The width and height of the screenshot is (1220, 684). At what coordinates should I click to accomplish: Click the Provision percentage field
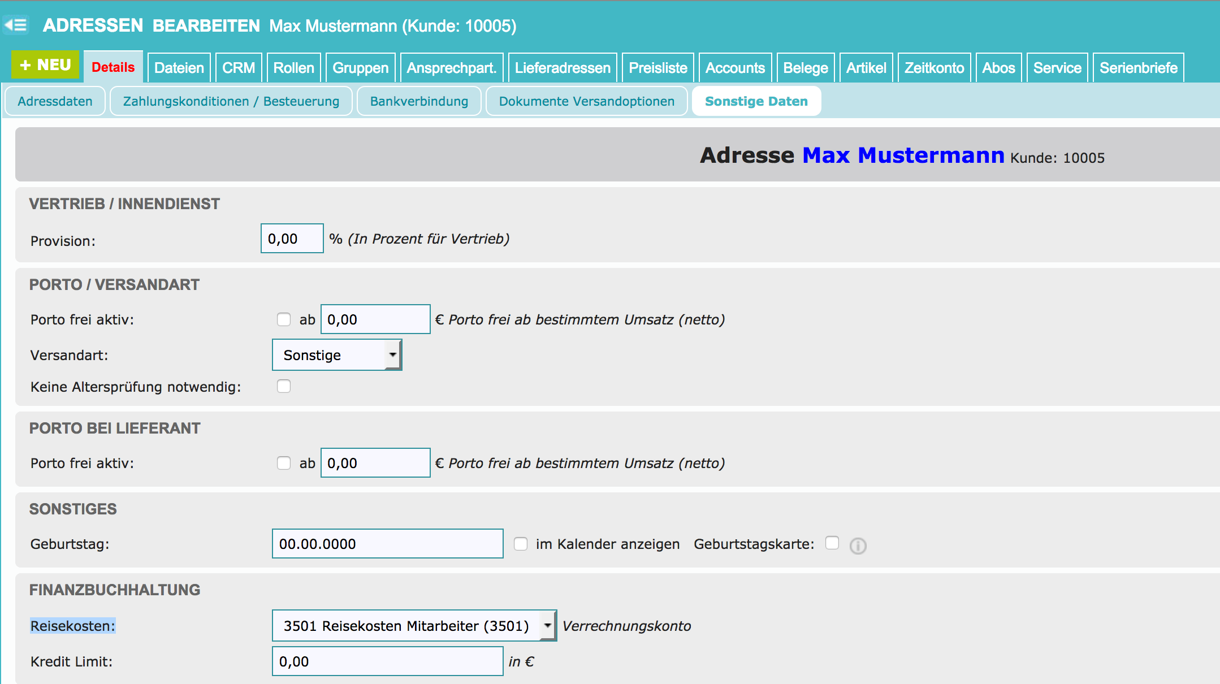[x=292, y=239]
